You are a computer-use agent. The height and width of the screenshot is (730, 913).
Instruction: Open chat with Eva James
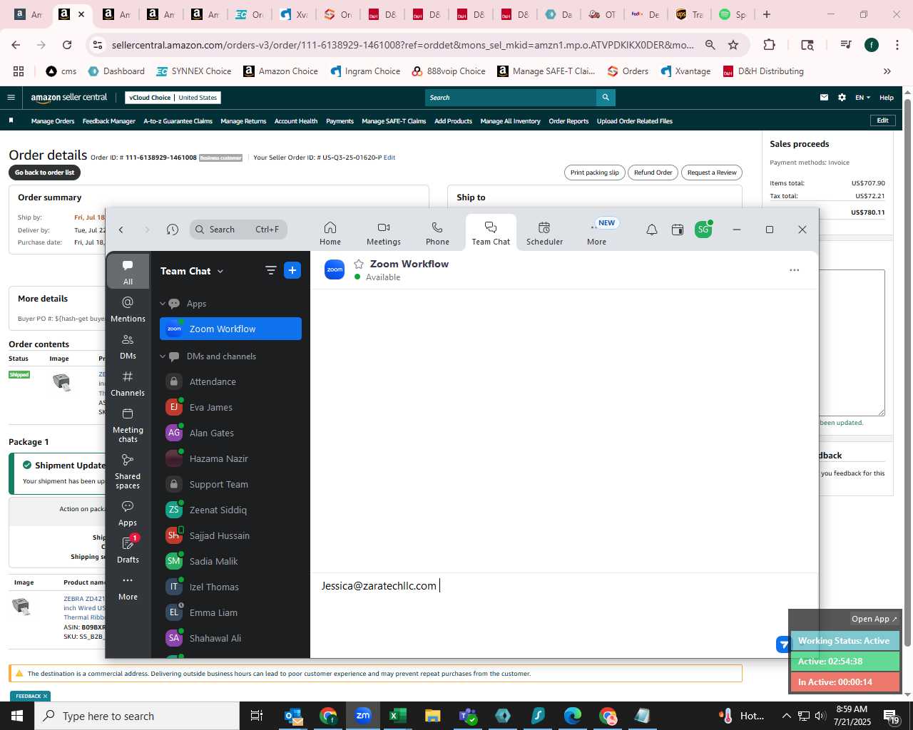[230, 407]
